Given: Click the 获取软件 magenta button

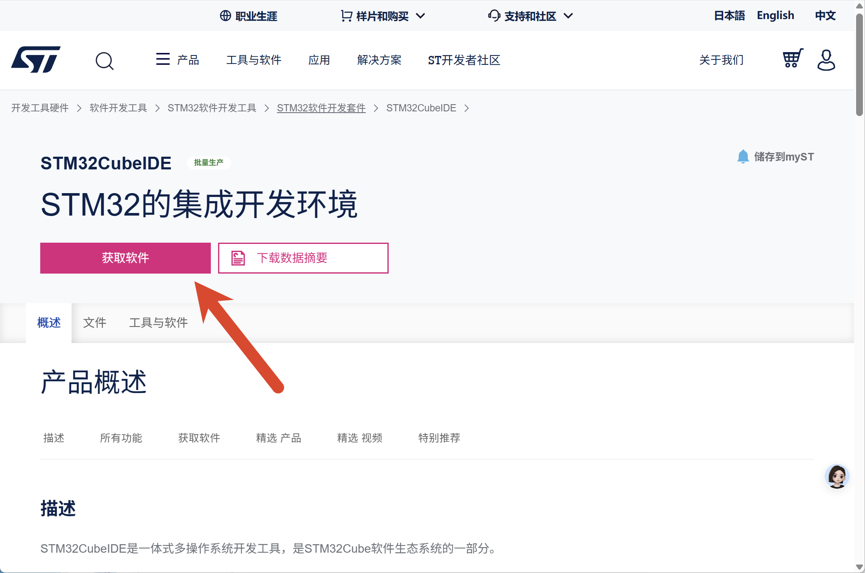Looking at the screenshot, I should tap(125, 258).
